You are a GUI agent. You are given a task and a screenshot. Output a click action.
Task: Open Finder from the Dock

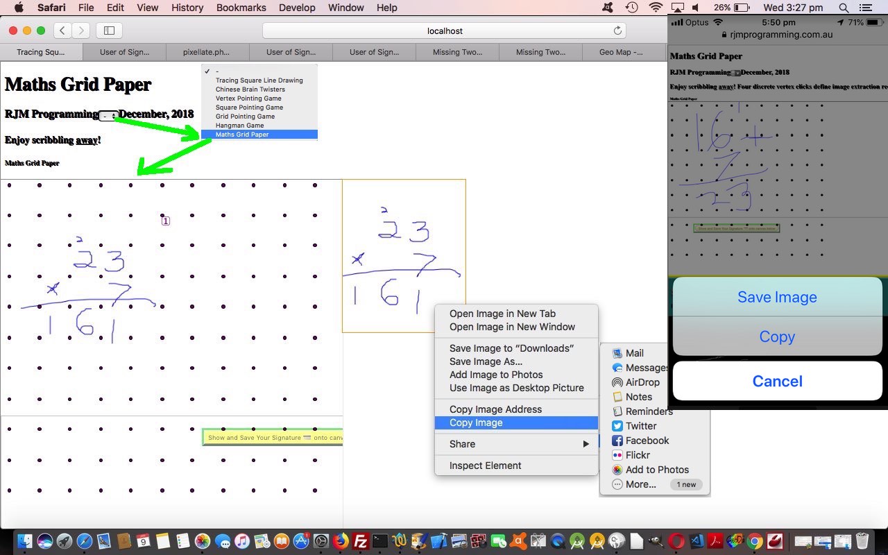pyautogui.click(x=25, y=541)
